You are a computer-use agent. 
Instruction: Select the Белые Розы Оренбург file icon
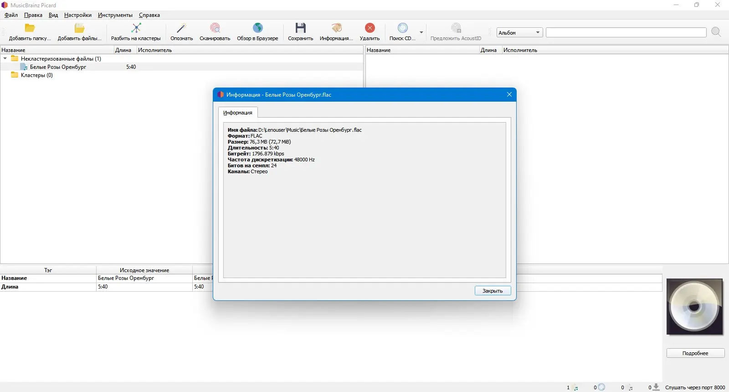24,67
